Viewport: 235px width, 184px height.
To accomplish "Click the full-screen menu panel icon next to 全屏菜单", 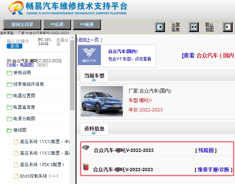I will click(x=160, y=27).
